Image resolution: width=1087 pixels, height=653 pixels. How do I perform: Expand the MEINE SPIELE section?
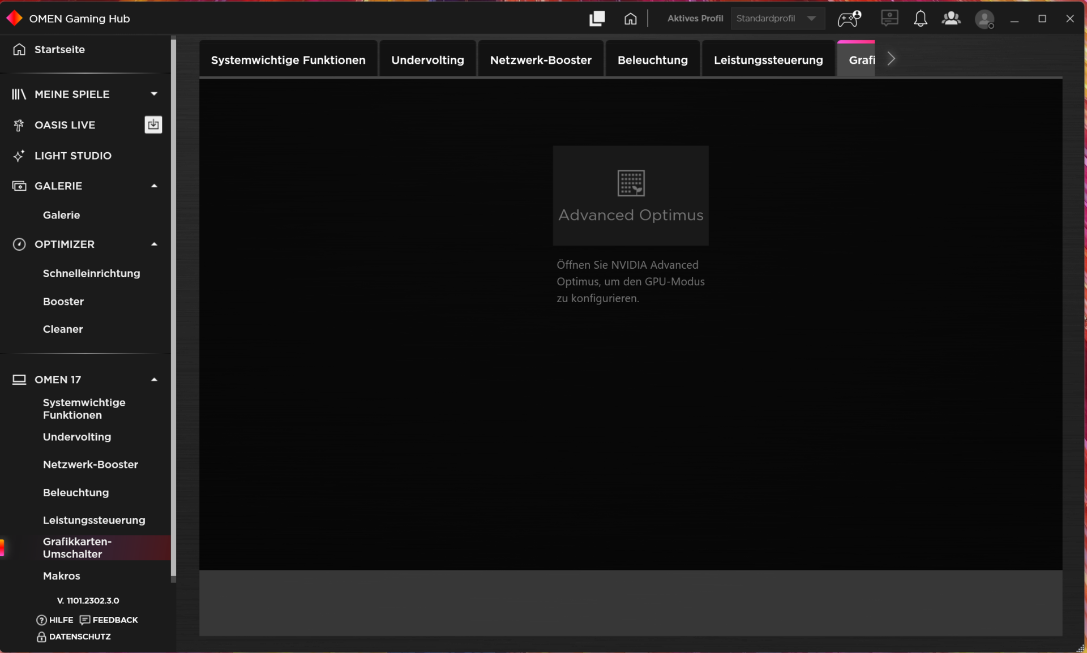click(154, 94)
